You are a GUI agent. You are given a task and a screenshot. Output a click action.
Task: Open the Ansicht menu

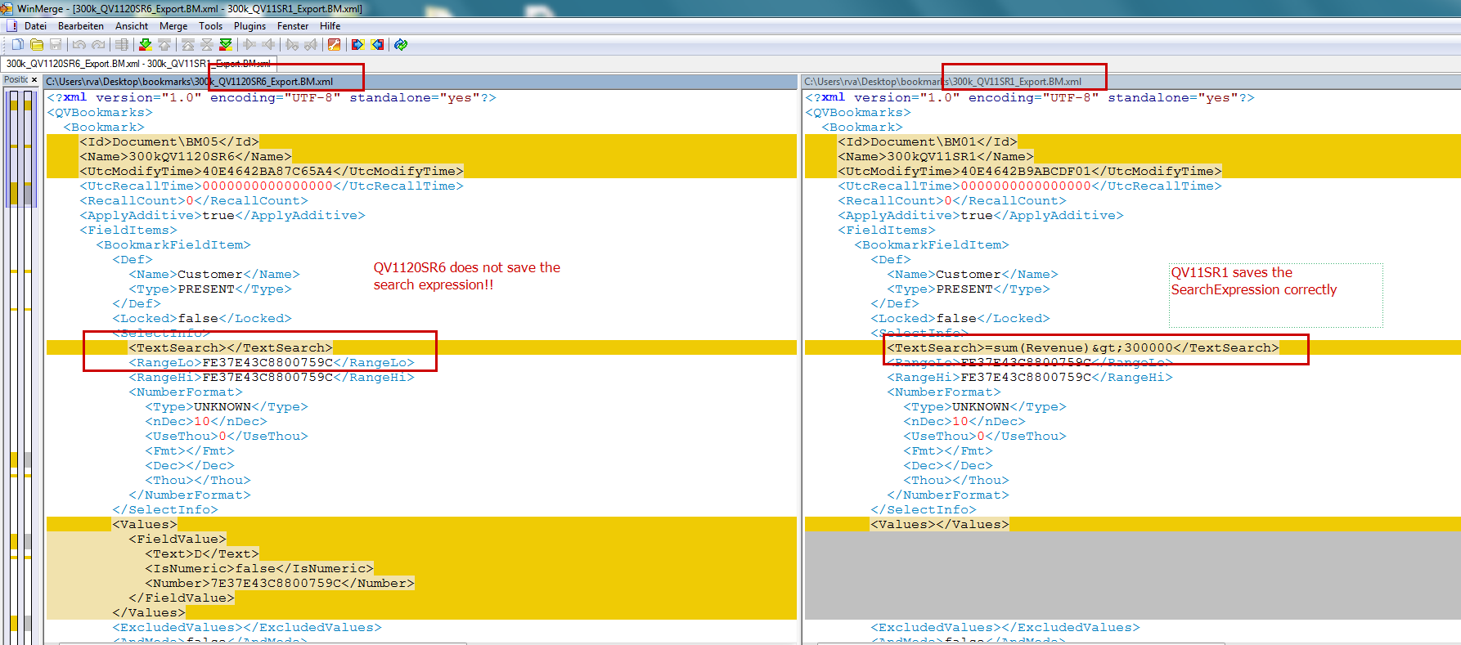[132, 26]
